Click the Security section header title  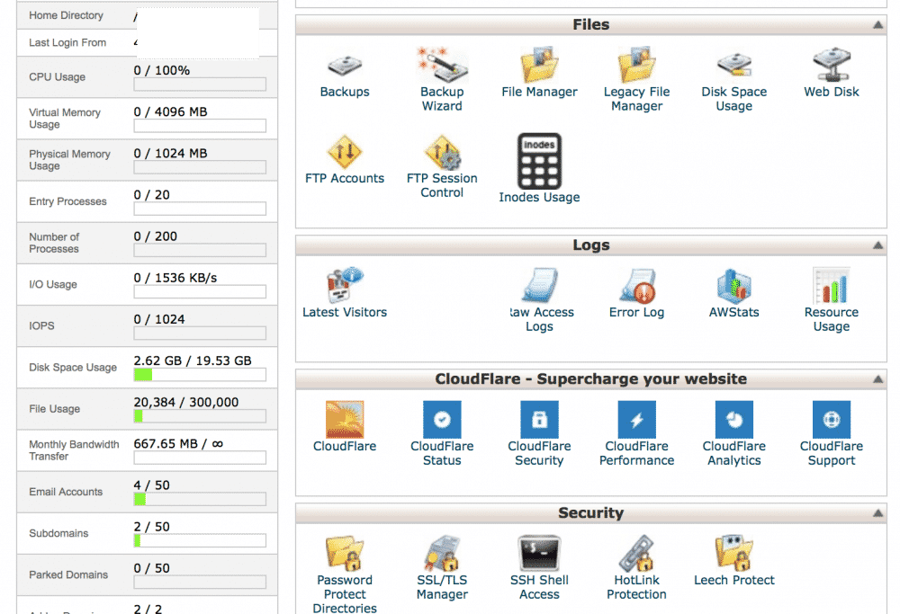coord(590,513)
